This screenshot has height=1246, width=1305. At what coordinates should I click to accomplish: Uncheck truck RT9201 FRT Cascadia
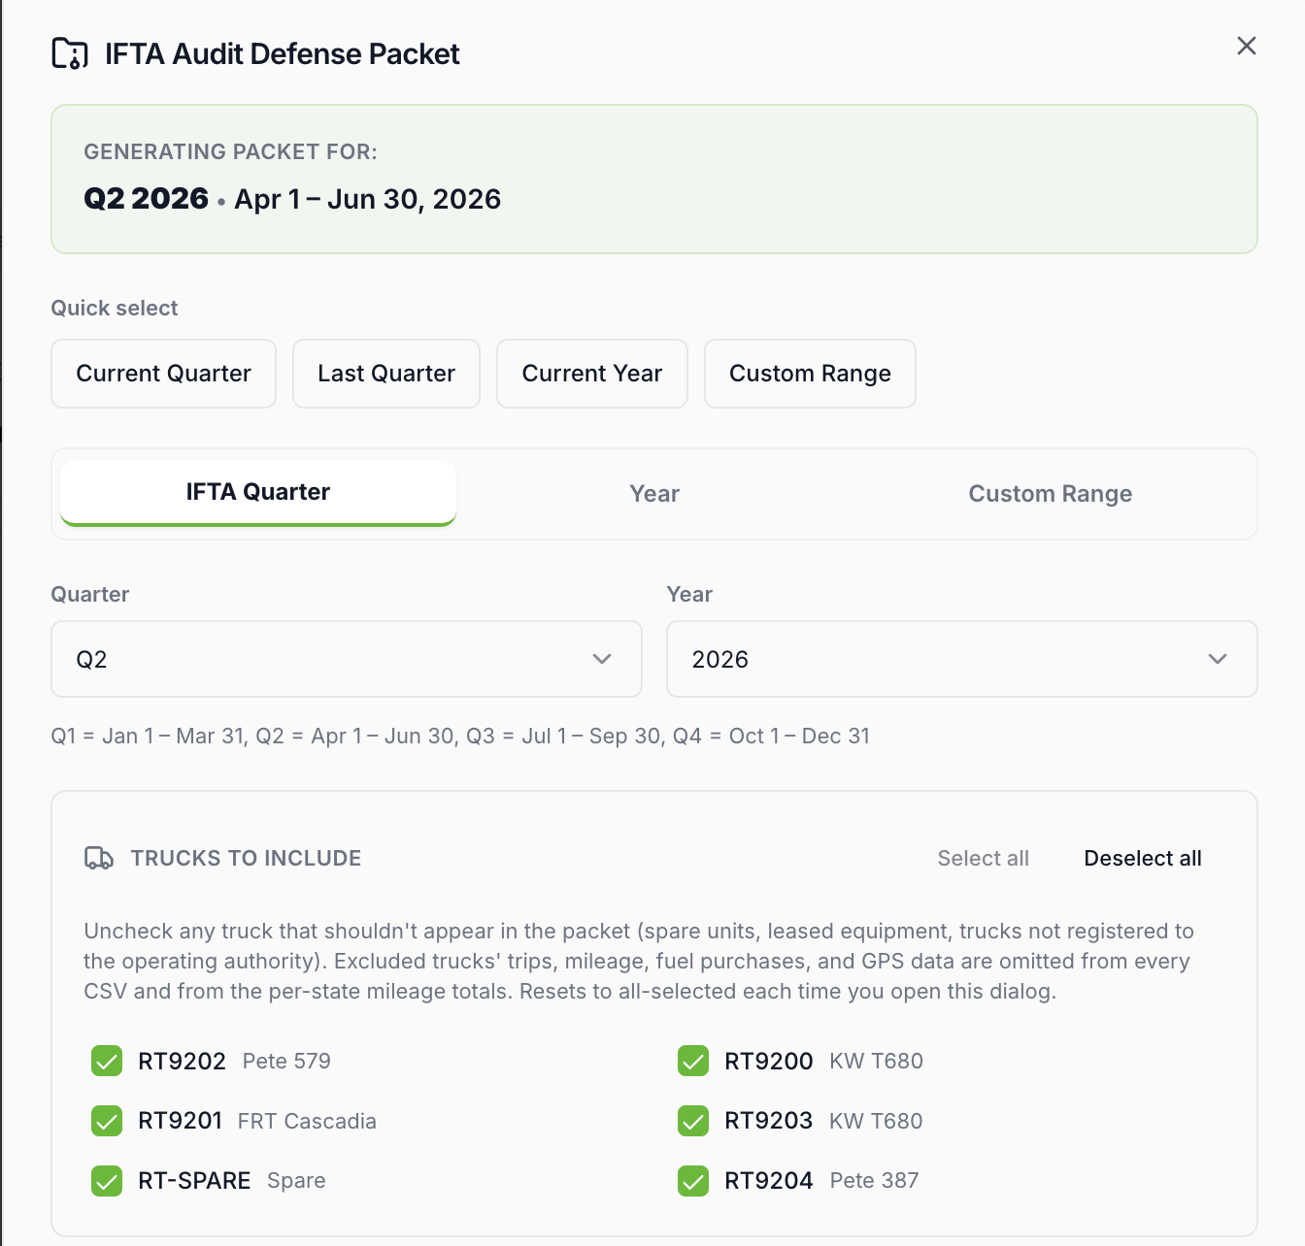[107, 1121]
